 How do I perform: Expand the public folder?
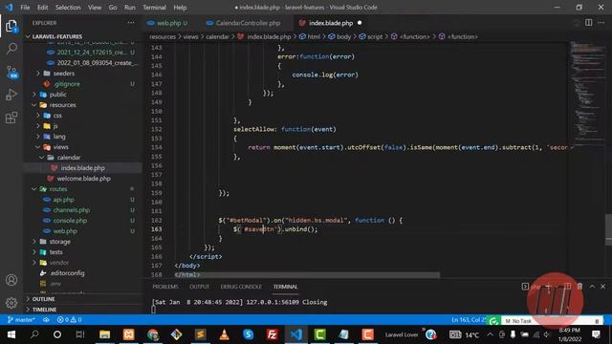pyautogui.click(x=57, y=95)
